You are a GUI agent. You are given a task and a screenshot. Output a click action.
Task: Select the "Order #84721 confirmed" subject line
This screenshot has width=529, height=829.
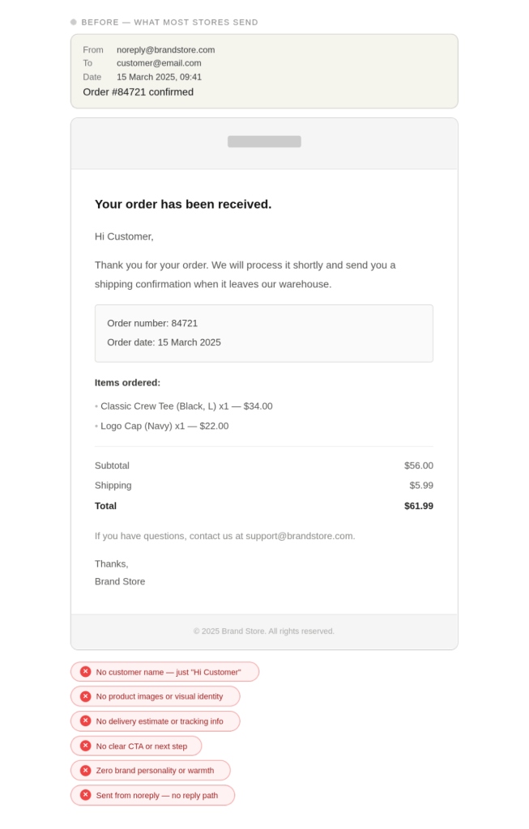(138, 92)
